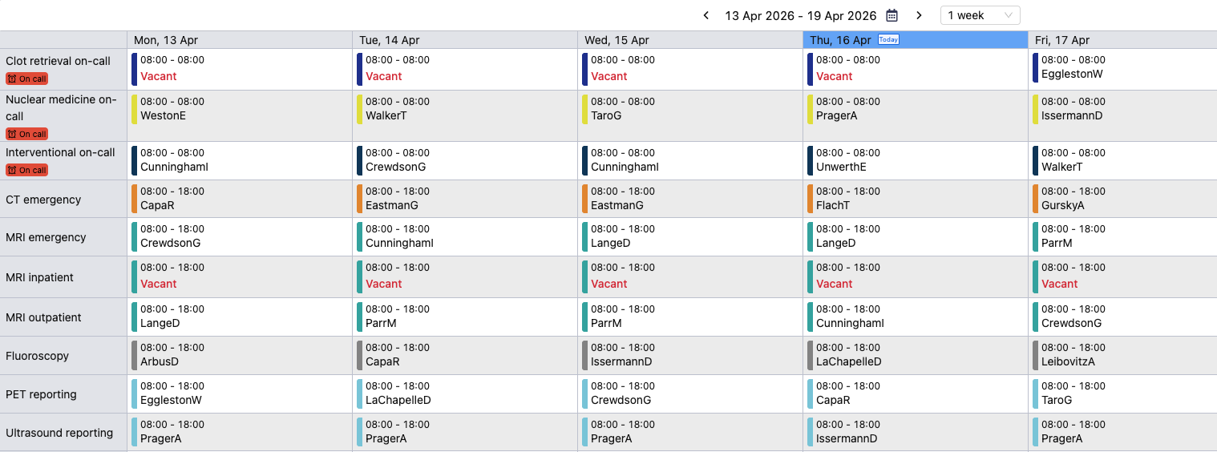Select the Mon, 13 Apr column header
The image size is (1217, 452).
[x=166, y=40]
